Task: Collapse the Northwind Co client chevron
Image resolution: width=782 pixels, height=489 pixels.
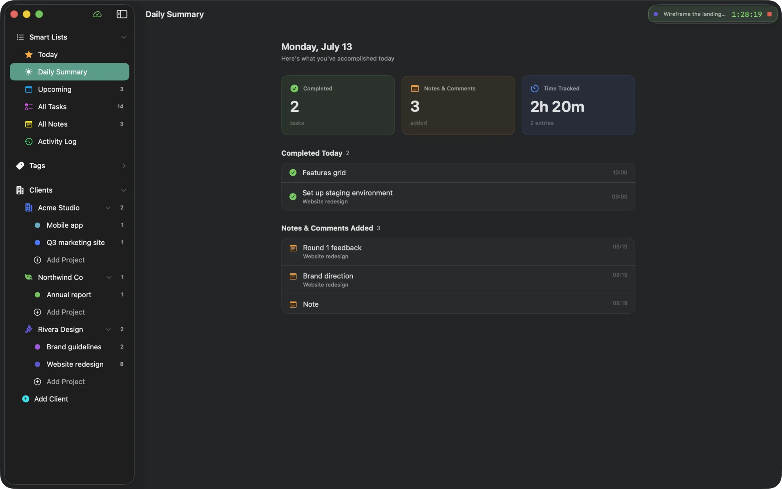Action: [109, 277]
